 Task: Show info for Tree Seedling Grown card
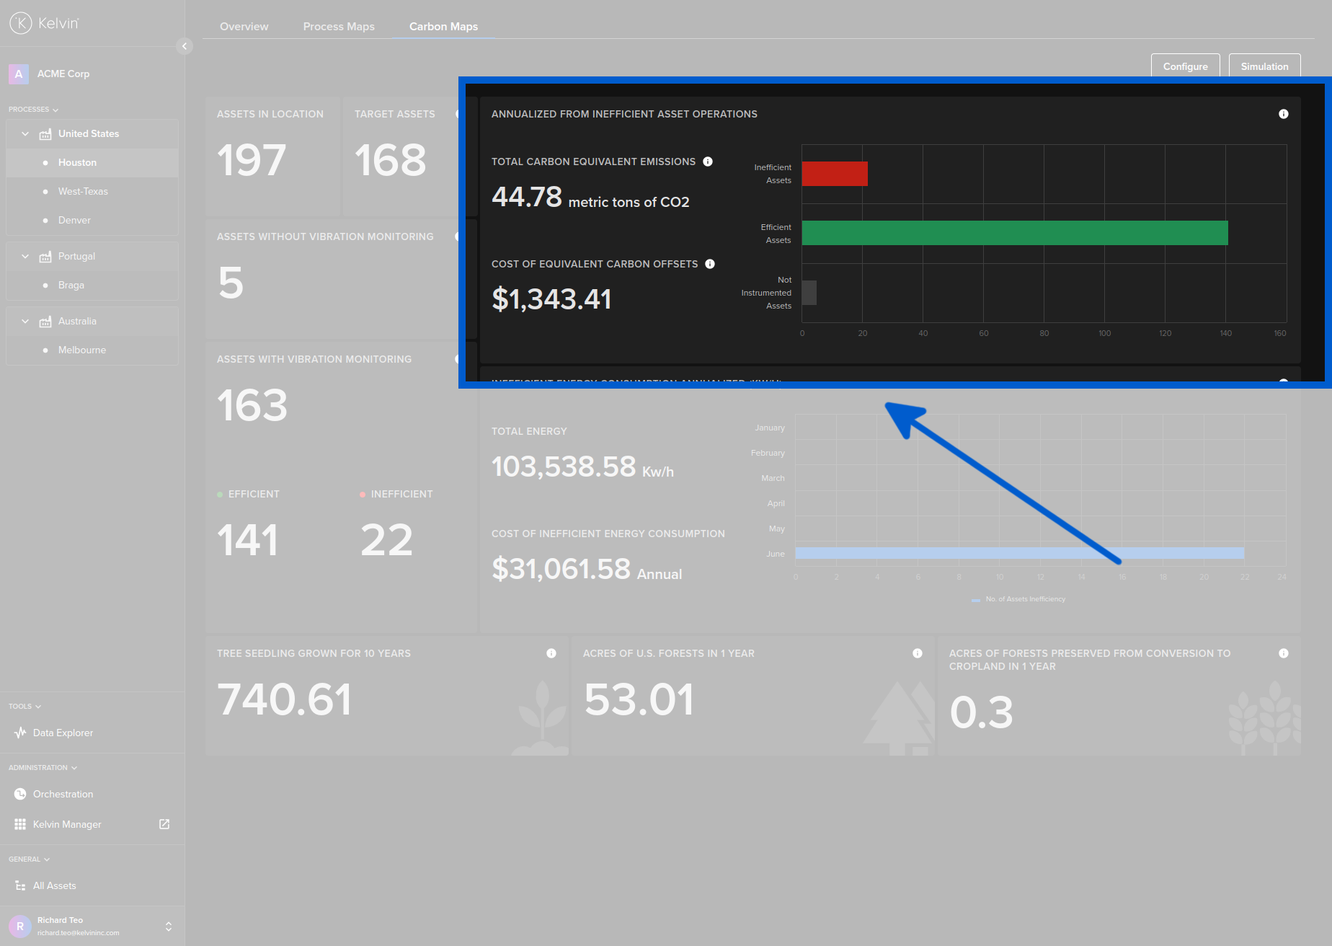tap(551, 653)
